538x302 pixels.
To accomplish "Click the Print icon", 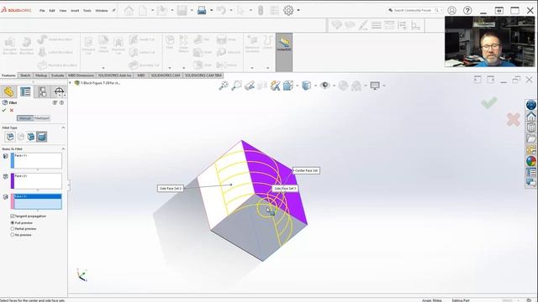I will 202,11.
